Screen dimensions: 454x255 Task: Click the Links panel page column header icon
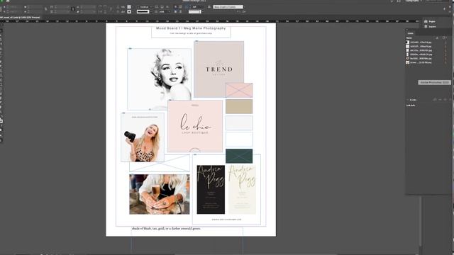(444, 38)
